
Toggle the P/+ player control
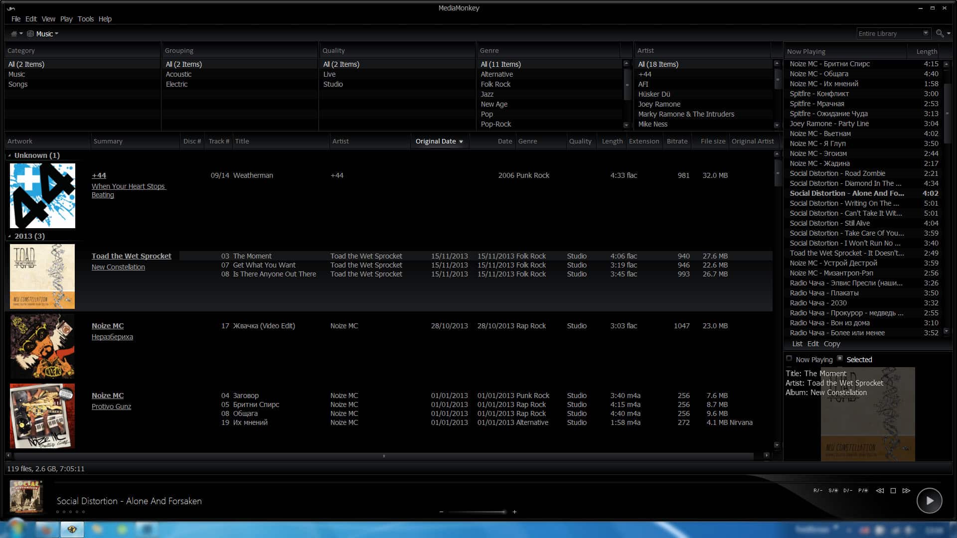863,491
